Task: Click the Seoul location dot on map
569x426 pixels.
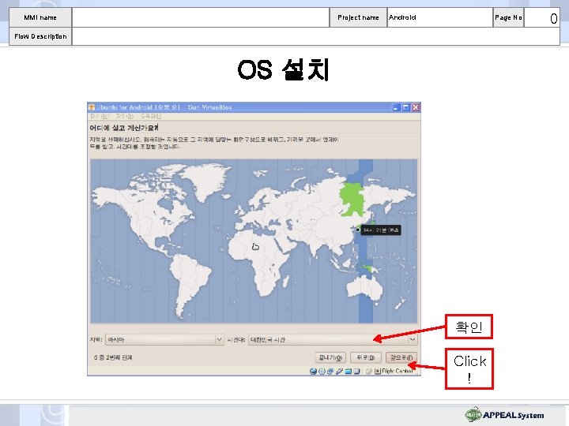Action: click(x=358, y=230)
